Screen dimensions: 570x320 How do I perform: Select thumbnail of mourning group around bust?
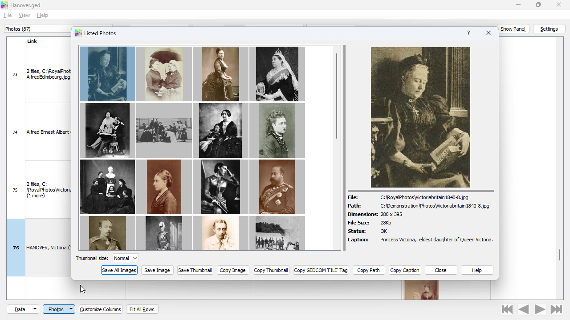[x=107, y=187]
